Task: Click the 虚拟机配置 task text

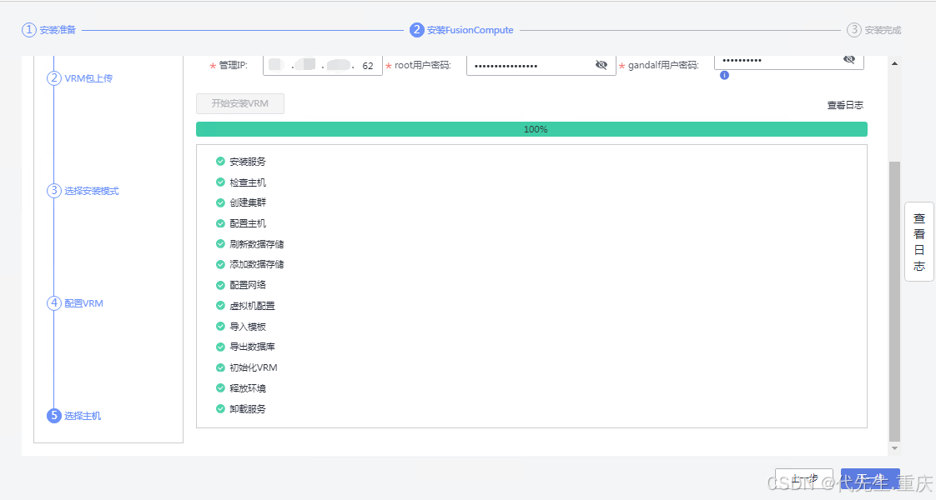Action: click(253, 306)
